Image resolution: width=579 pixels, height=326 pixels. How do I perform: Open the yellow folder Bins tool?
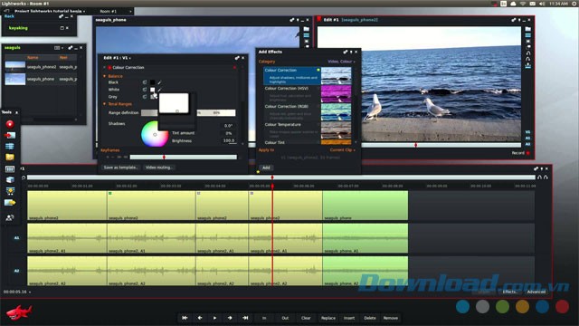pos(10,157)
